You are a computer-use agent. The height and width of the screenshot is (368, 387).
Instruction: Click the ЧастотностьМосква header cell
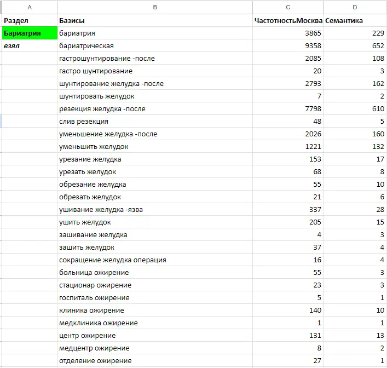pos(288,21)
